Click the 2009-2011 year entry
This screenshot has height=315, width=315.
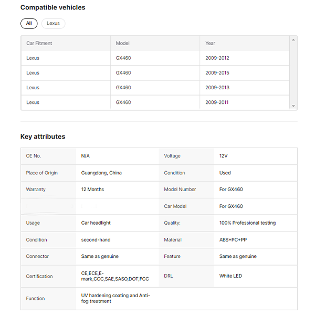point(217,102)
